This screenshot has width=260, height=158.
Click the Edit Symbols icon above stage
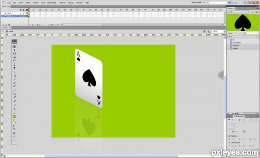209,31
